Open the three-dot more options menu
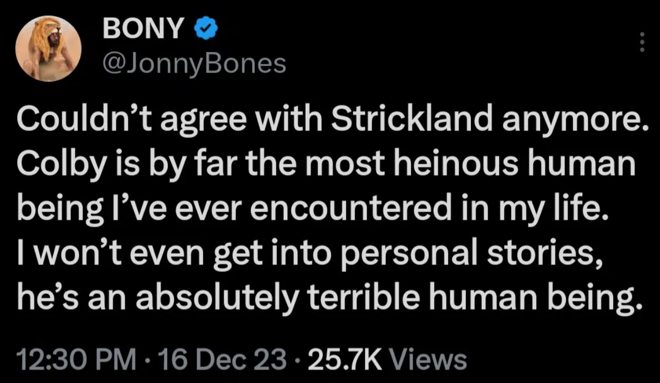Image resolution: width=660 pixels, height=383 pixels. (640, 42)
